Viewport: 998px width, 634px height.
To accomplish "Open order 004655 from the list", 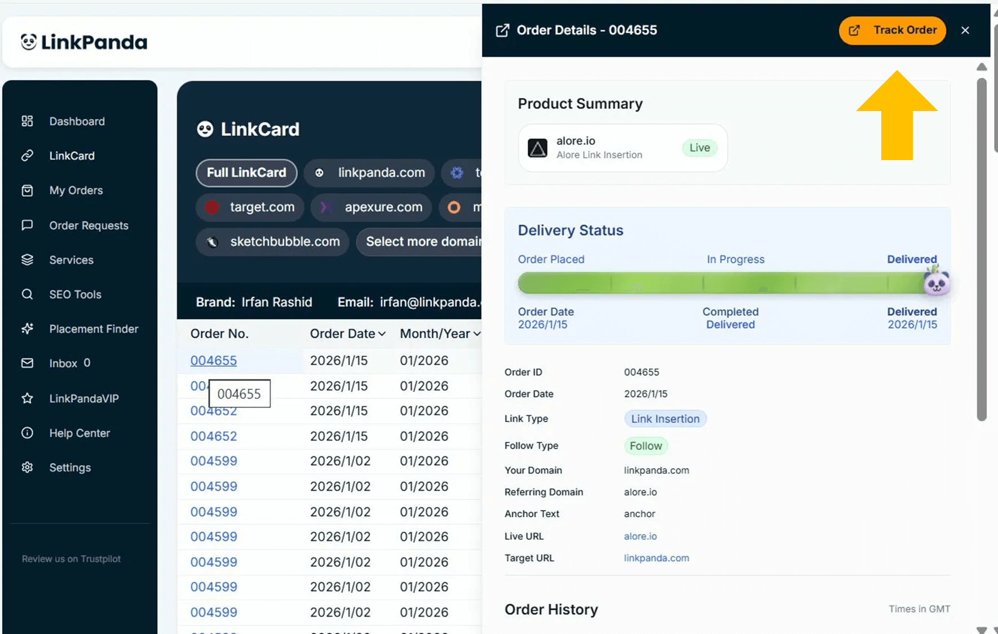I will tap(214, 361).
